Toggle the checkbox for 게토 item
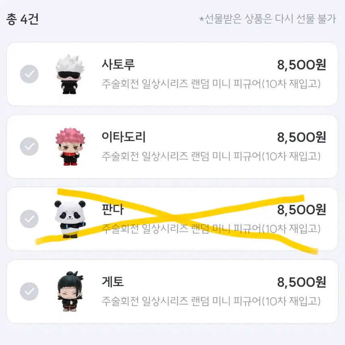 29,291
